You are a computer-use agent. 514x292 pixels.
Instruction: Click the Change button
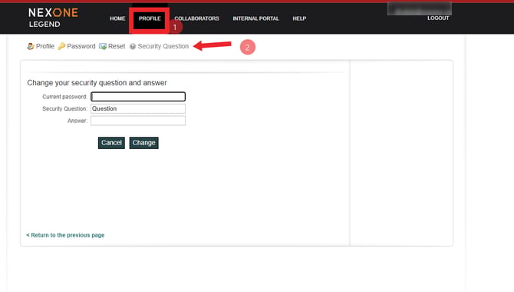point(144,143)
